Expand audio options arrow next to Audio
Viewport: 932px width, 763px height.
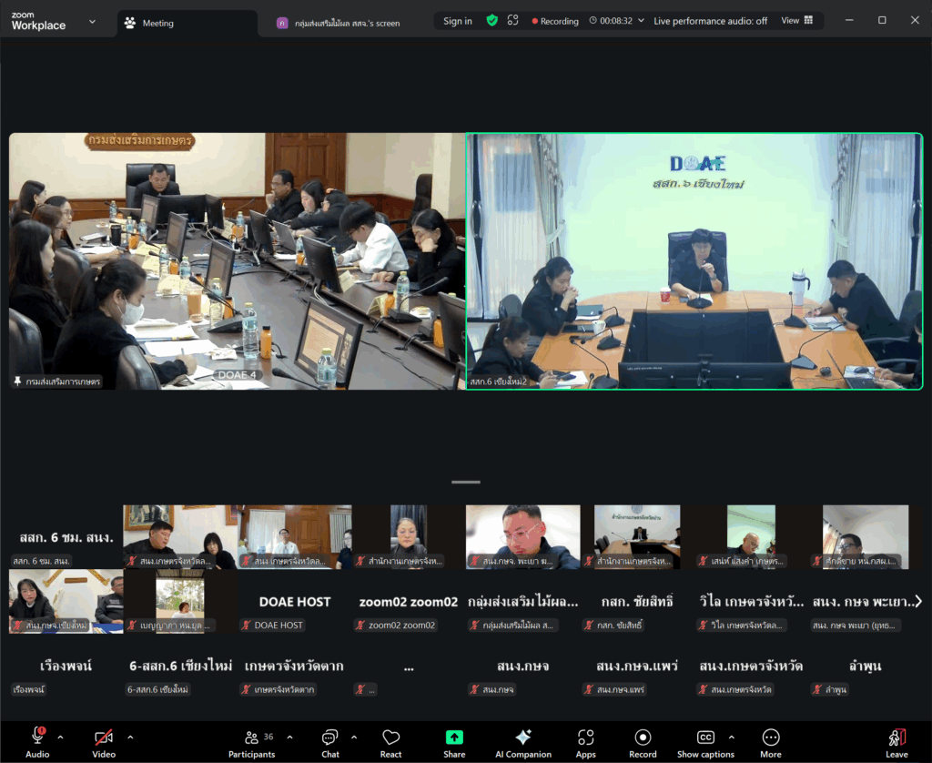pyautogui.click(x=61, y=737)
